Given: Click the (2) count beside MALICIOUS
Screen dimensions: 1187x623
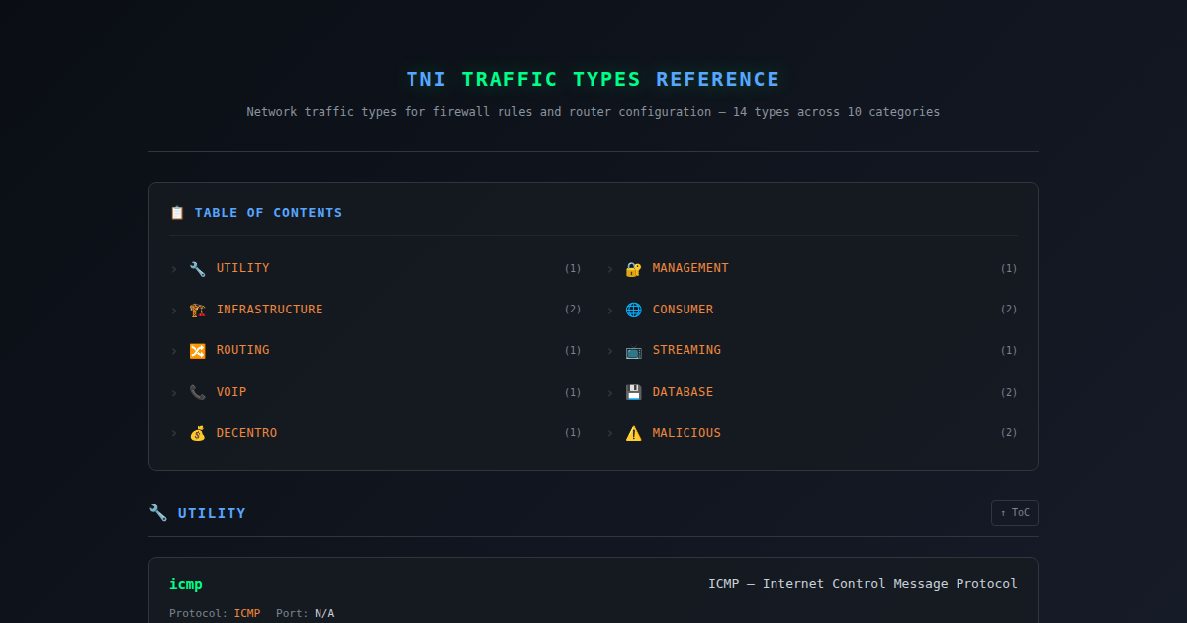Looking at the screenshot, I should (1009, 433).
